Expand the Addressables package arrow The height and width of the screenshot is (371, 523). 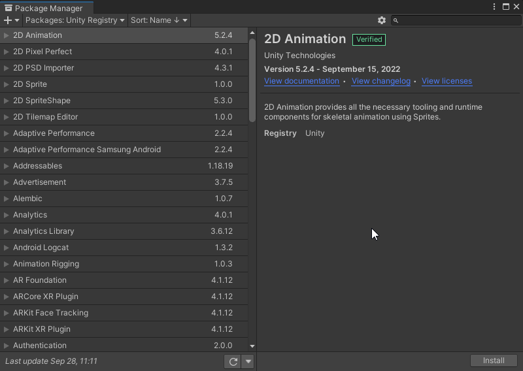pyautogui.click(x=6, y=166)
